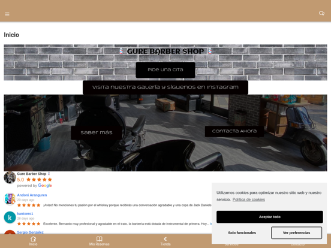Open Sergio González reviewer link
The height and width of the screenshot is (248, 331).
point(30,232)
